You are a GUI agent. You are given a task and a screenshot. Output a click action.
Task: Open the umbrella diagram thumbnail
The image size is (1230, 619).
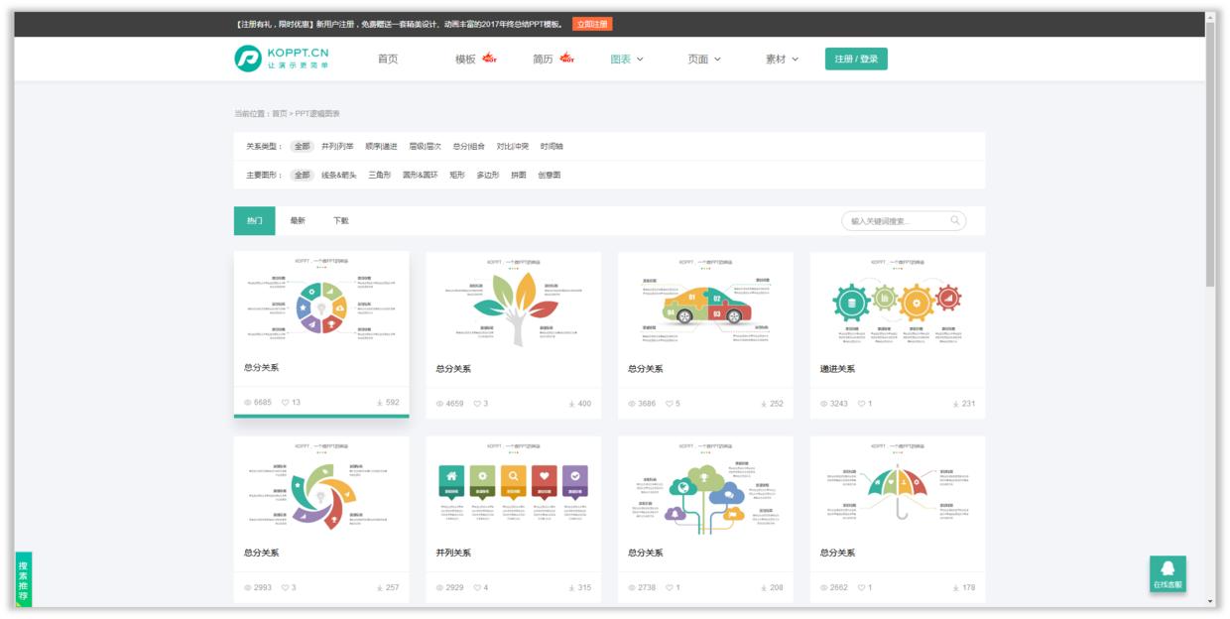coord(898,487)
